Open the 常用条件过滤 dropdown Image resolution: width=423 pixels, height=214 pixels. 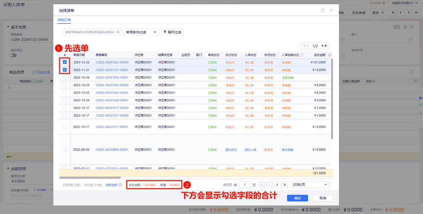click(141, 32)
